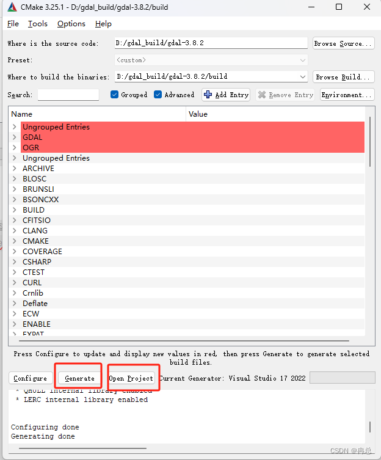Expand the CLANG group

coord(15,230)
